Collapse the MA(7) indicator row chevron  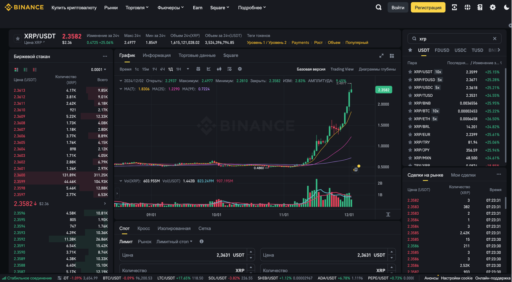121,89
